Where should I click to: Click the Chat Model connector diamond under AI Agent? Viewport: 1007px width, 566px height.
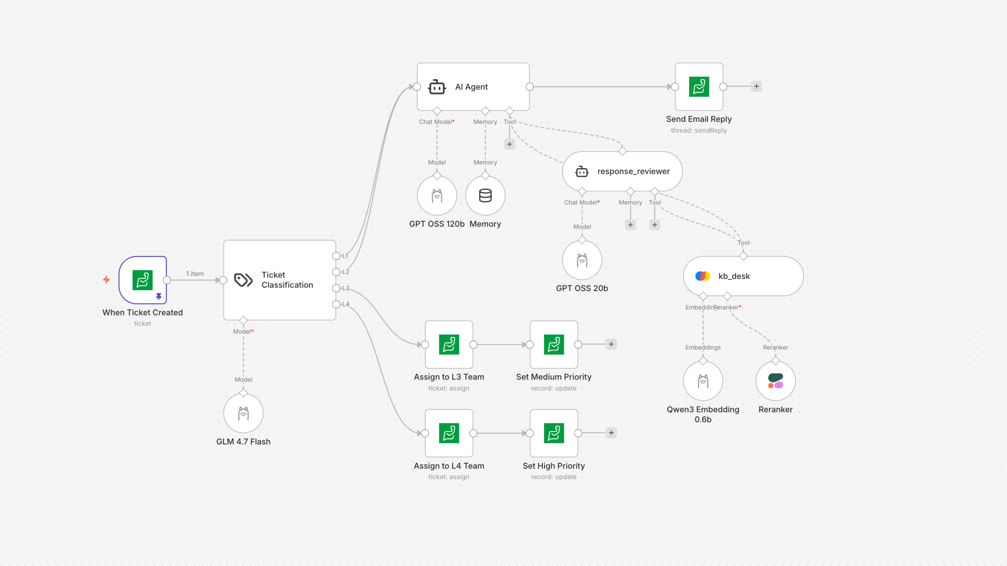(437, 111)
